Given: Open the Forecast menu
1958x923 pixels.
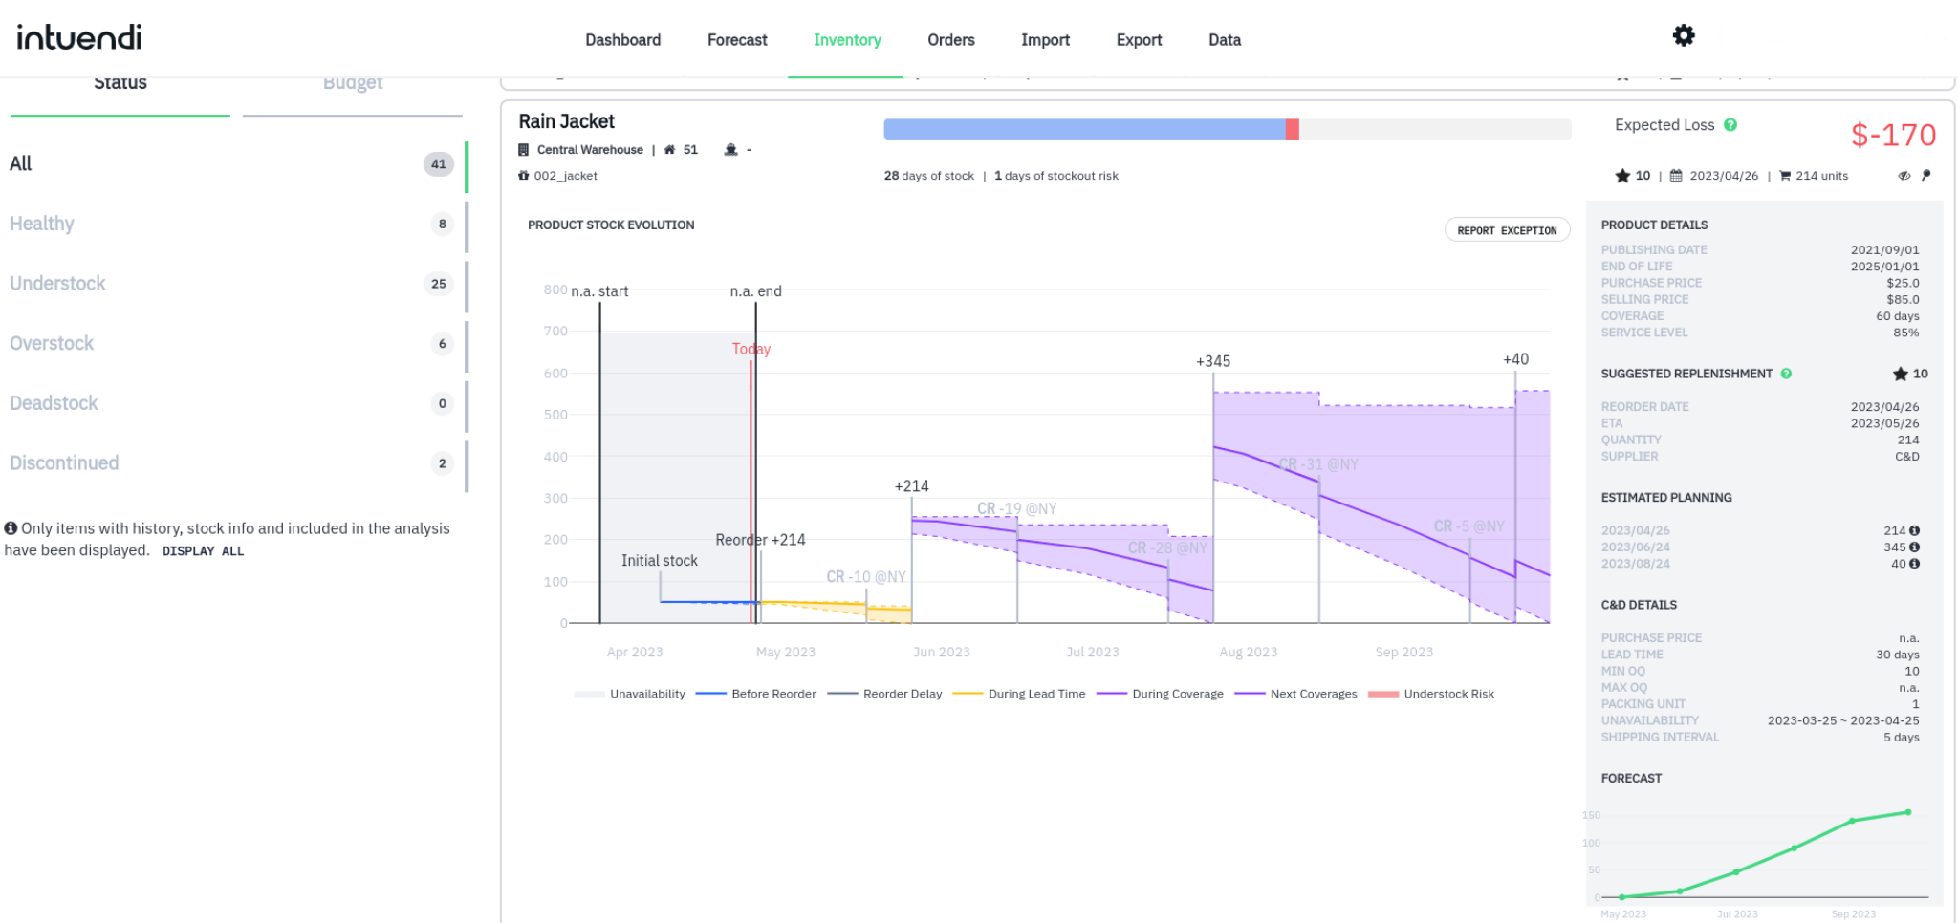Looking at the screenshot, I should (737, 40).
